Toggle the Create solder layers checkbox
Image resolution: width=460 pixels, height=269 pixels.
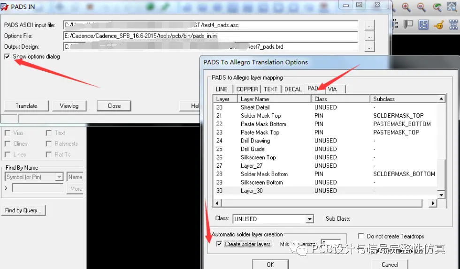(x=219, y=244)
